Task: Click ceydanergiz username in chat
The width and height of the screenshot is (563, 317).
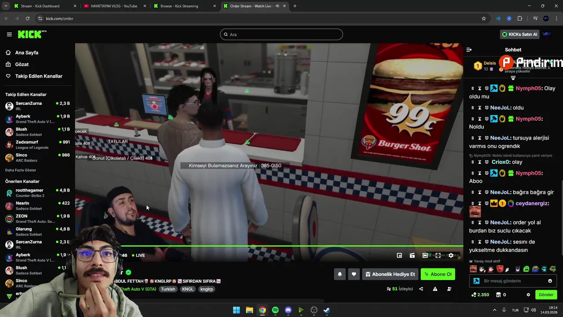Action: pyautogui.click(x=532, y=203)
